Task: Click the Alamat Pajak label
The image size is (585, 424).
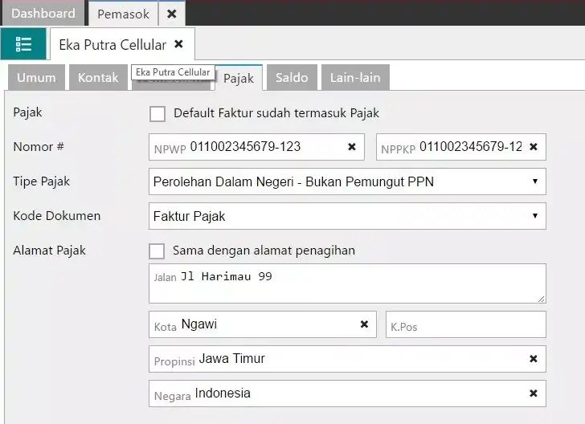Action: (49, 251)
